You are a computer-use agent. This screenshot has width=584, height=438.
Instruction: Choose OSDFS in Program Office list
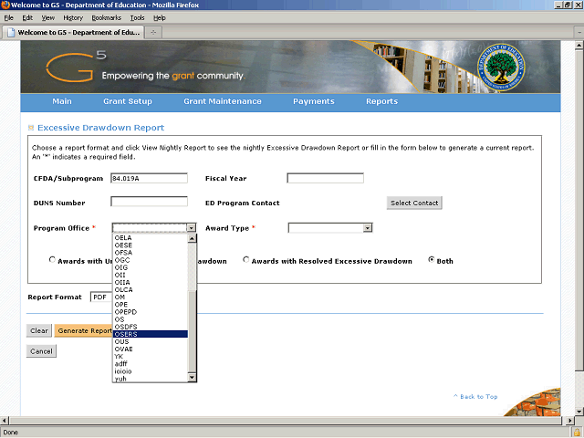(151, 327)
